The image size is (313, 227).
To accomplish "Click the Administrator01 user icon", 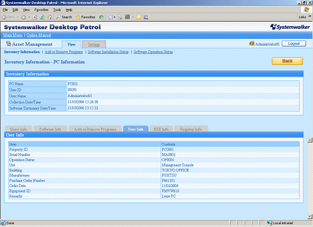I will pyautogui.click(x=252, y=43).
